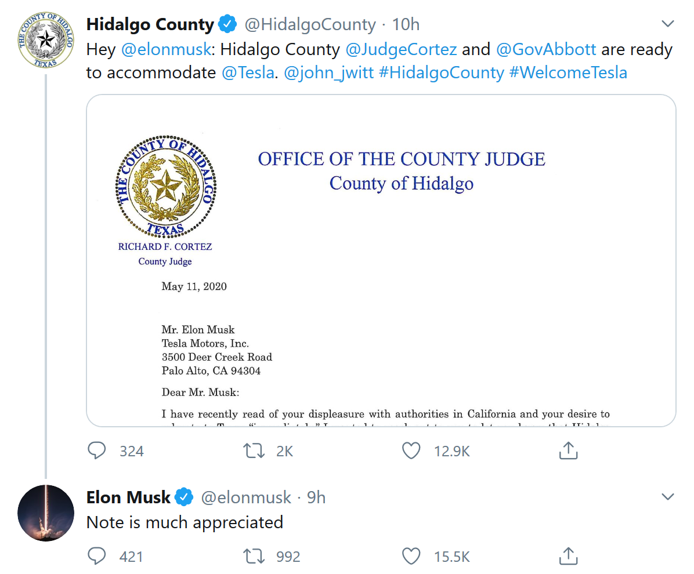This screenshot has height=574, width=694.
Task: Open the attached County Judge letter image
Action: (381, 261)
